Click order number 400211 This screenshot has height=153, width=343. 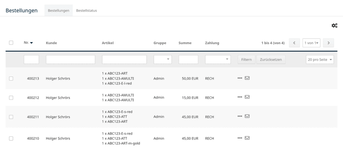coord(33,117)
